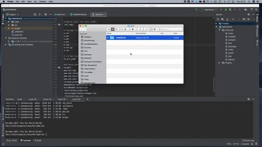Click the Search Everywhere magnifier icon
The height and width of the screenshot is (147, 262).
coord(256,10)
